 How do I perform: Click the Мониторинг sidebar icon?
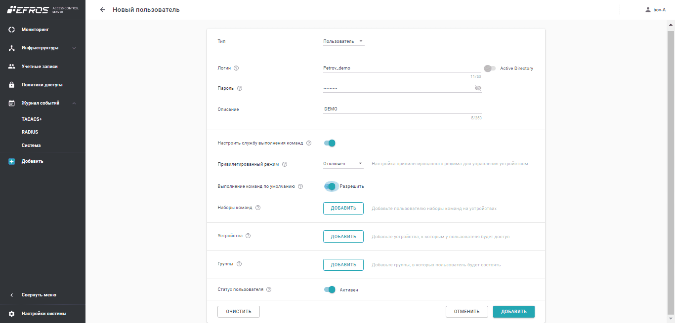pyautogui.click(x=12, y=30)
